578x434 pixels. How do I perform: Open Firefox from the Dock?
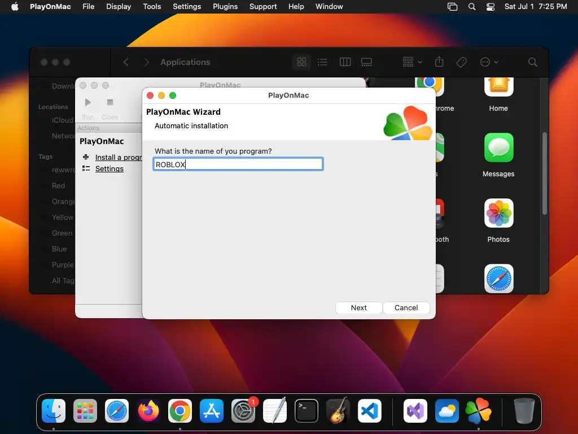(148, 411)
